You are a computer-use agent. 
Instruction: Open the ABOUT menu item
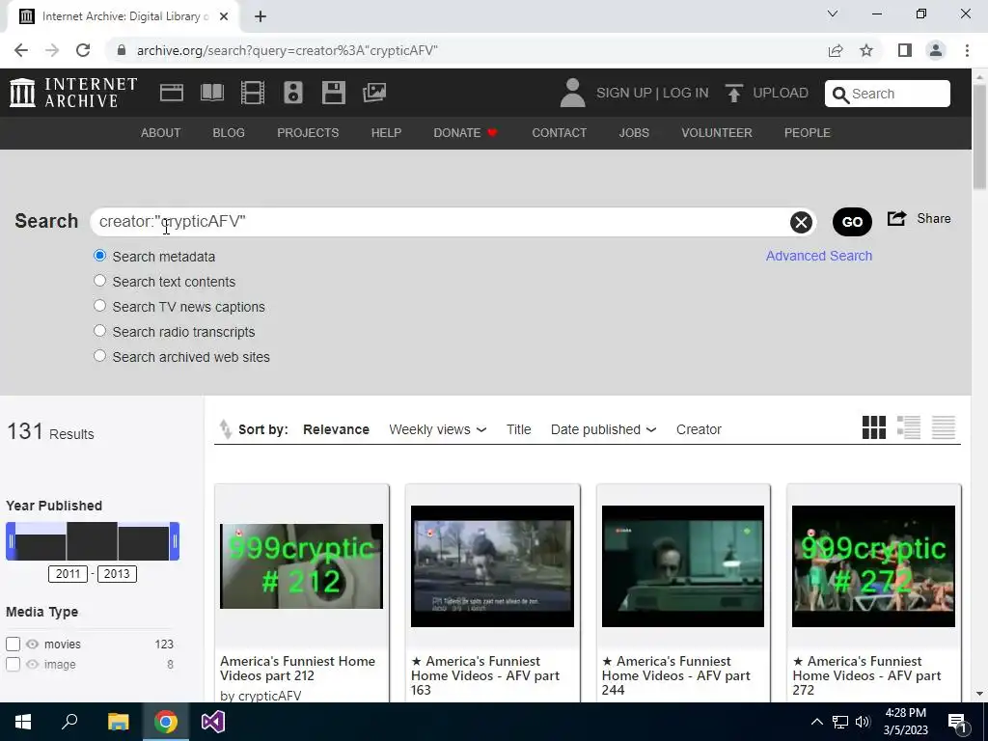[x=161, y=133]
